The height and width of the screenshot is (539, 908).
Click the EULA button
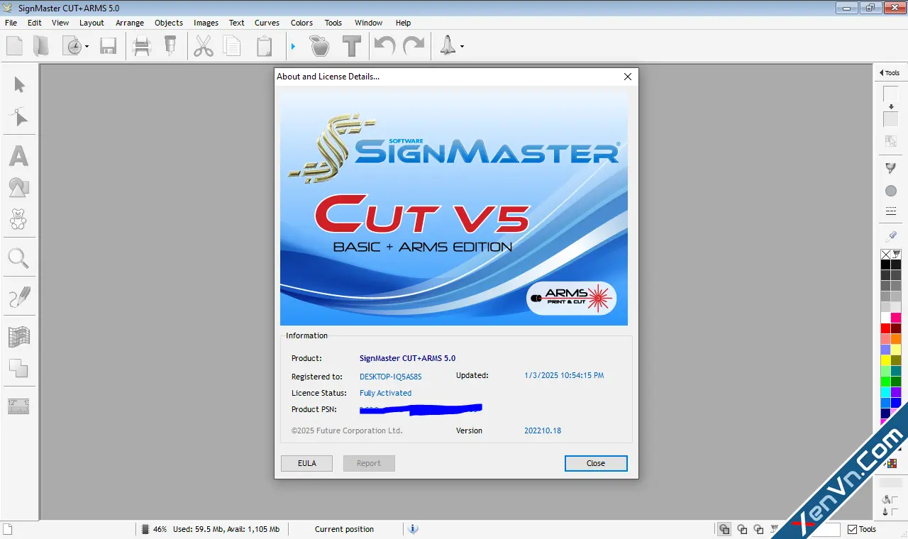pyautogui.click(x=307, y=463)
